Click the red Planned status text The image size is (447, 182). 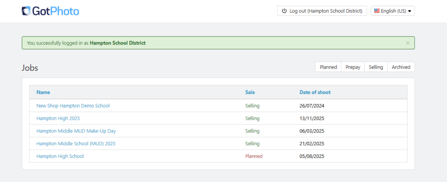254,156
